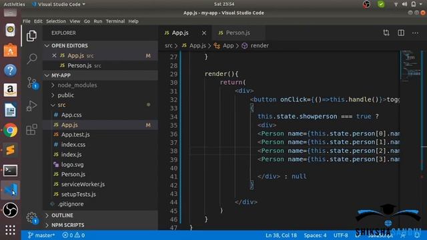Open .gitignore in the file tree
This screenshot has width=427, height=240.
click(100, 204)
